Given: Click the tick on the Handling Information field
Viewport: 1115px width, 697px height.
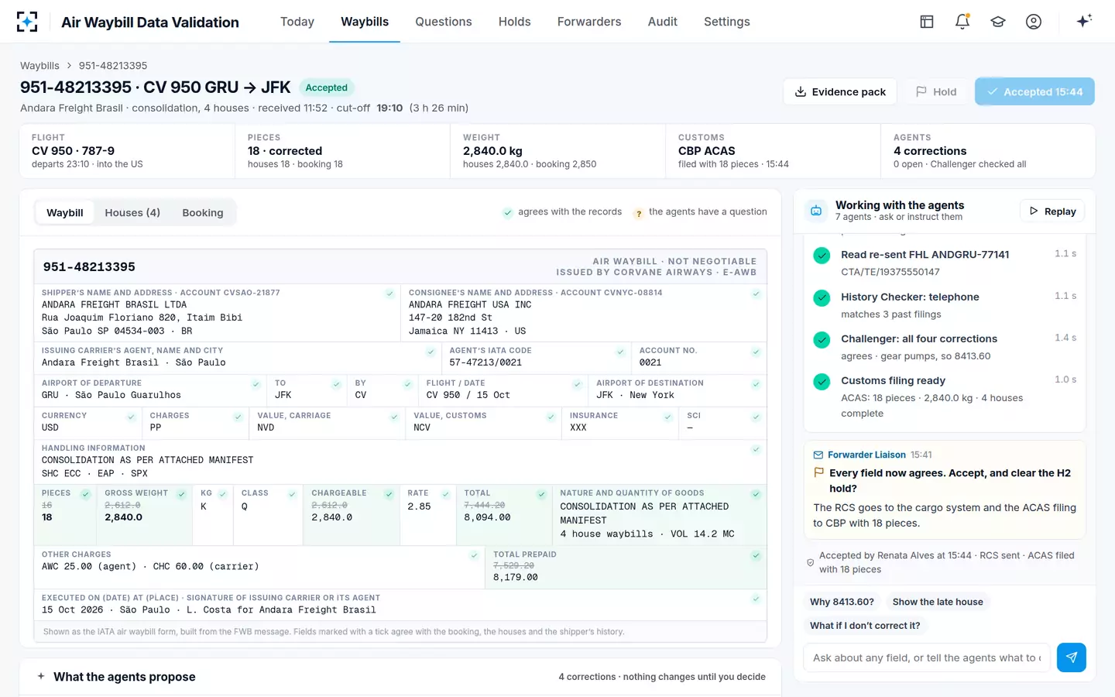Looking at the screenshot, I should (x=756, y=449).
